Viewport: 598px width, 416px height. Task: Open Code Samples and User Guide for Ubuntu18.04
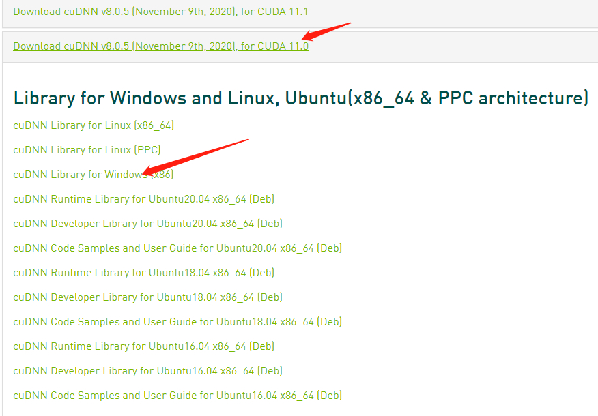pyautogui.click(x=177, y=321)
